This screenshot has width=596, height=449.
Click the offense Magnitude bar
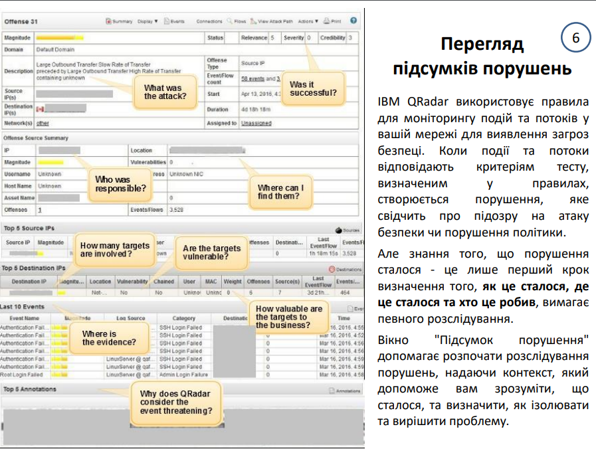60,38
